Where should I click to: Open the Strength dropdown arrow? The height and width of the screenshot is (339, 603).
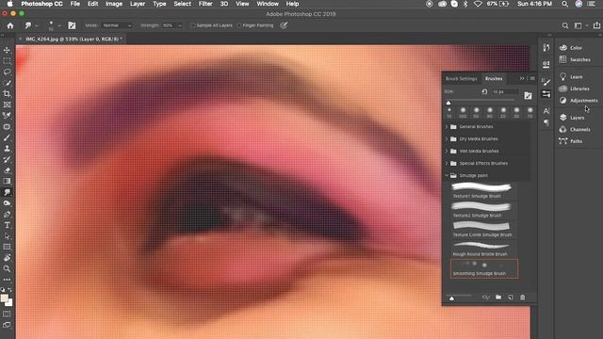[x=180, y=25]
